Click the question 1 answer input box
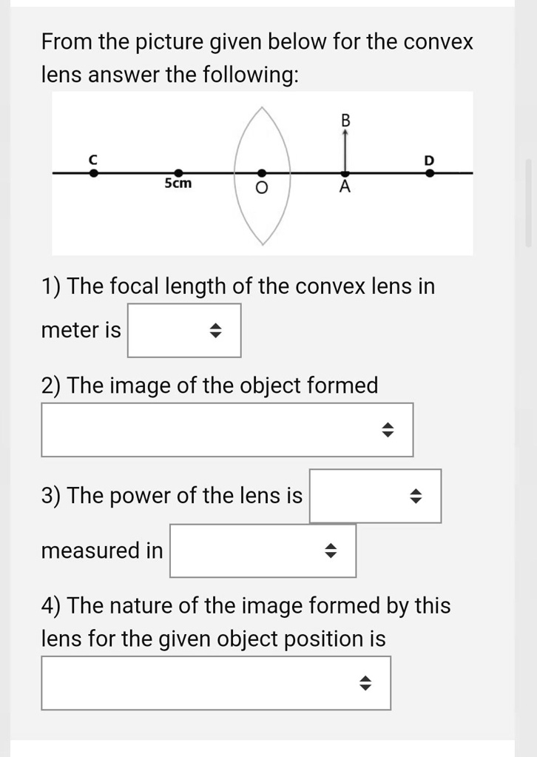537x757 pixels. (x=183, y=330)
